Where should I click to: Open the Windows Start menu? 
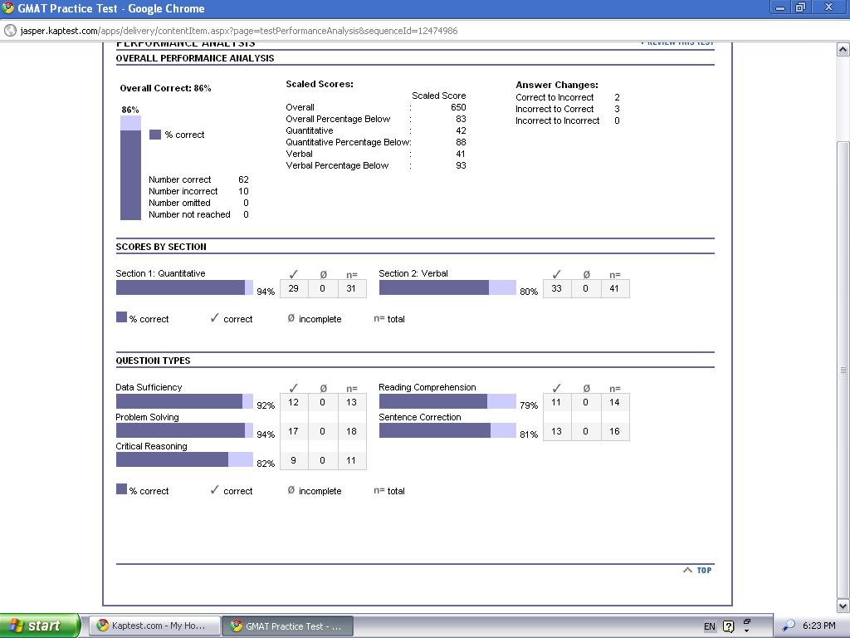(40, 626)
